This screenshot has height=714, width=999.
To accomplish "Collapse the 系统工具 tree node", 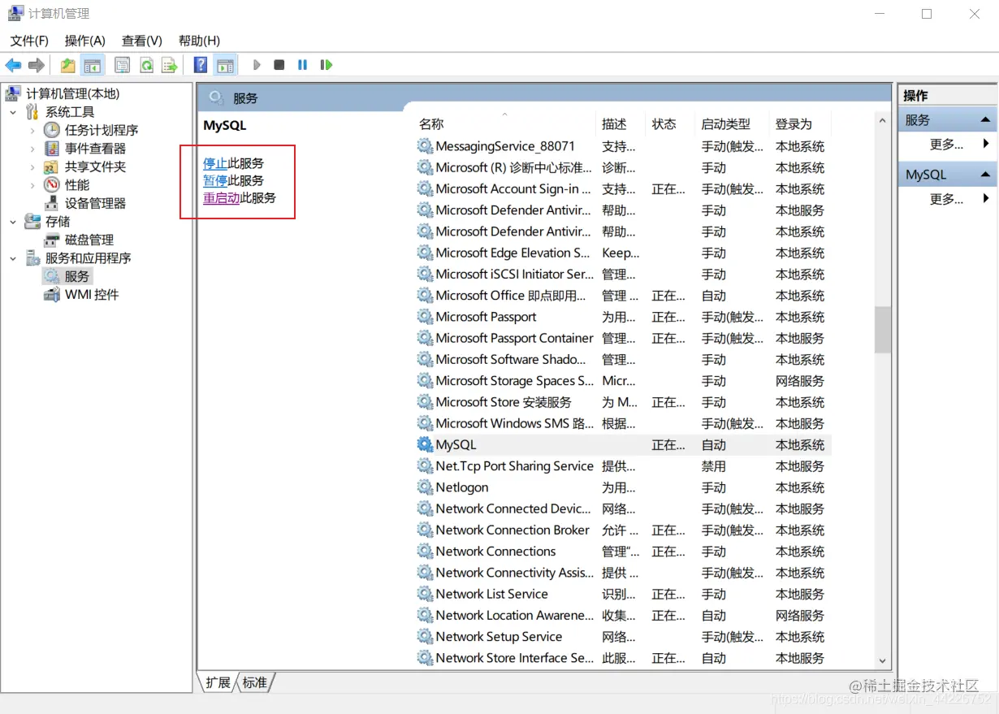I will 13,112.
